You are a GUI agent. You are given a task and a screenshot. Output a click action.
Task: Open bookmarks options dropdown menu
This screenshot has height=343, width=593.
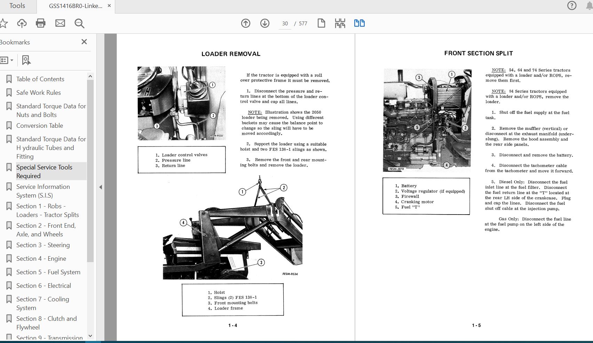point(7,60)
